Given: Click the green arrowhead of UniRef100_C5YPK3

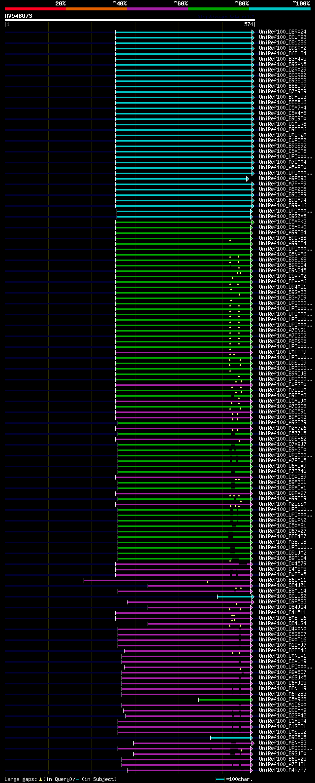Looking at the screenshot, I should [x=253, y=222].
